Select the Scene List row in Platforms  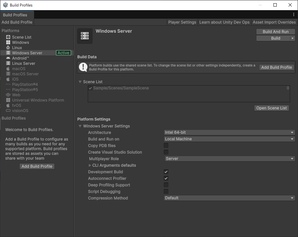(37, 37)
